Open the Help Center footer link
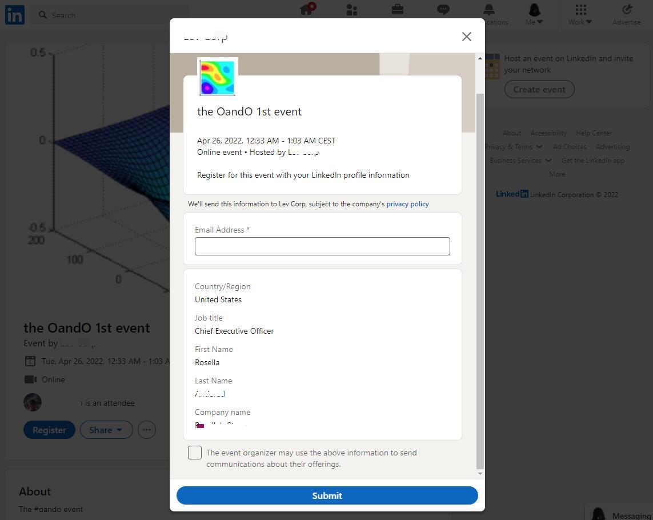The width and height of the screenshot is (653, 520). click(594, 133)
